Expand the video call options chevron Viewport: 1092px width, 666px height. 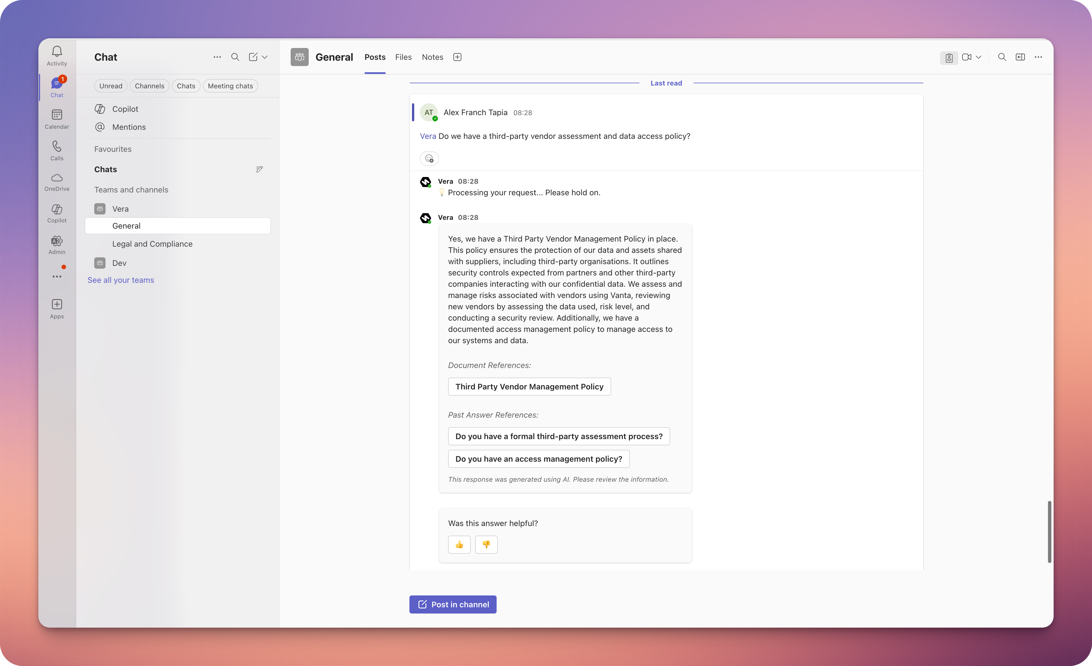click(x=979, y=57)
